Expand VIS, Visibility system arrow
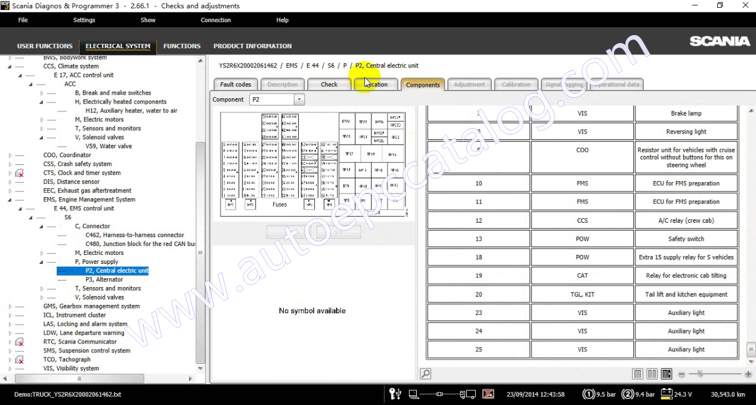The height and width of the screenshot is (405, 756). [x=10, y=369]
